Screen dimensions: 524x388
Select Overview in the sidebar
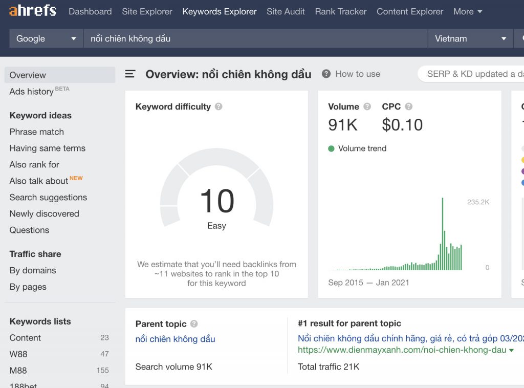(60, 75)
